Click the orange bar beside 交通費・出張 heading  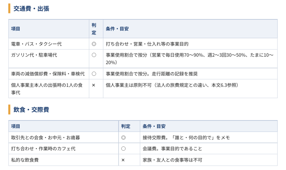(x=9, y=8)
